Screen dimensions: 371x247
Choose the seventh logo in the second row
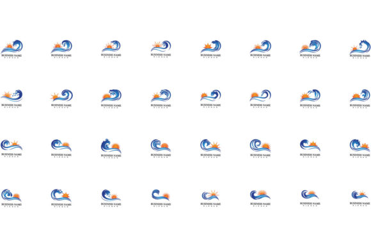click(310, 99)
